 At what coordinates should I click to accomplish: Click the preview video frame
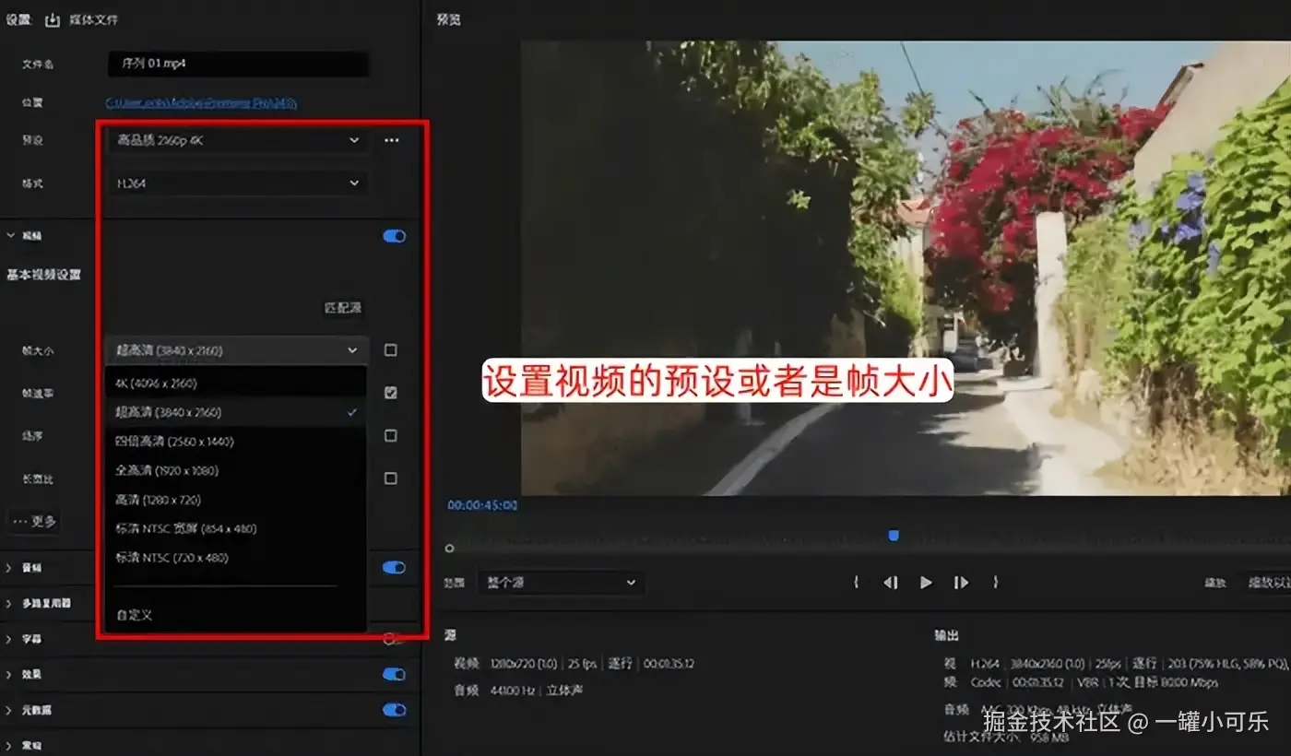click(x=906, y=267)
